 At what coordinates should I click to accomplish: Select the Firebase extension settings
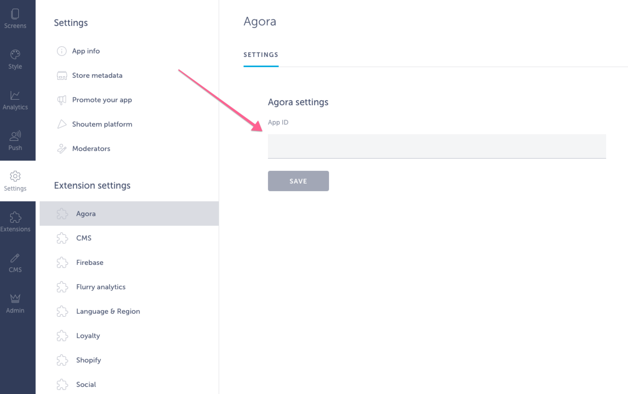point(89,262)
